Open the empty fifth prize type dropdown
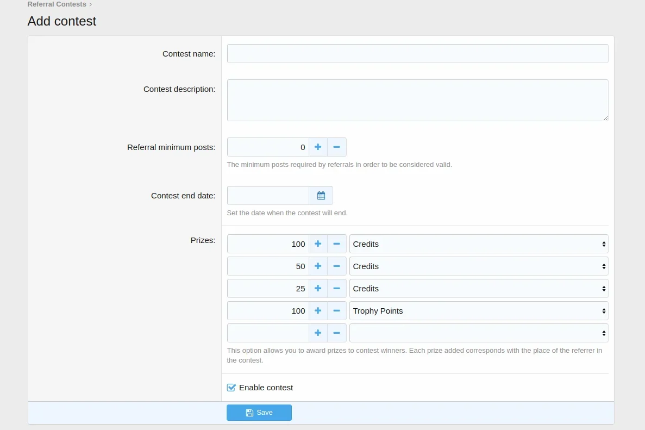Screen dimensions: 645x430 coord(478,333)
